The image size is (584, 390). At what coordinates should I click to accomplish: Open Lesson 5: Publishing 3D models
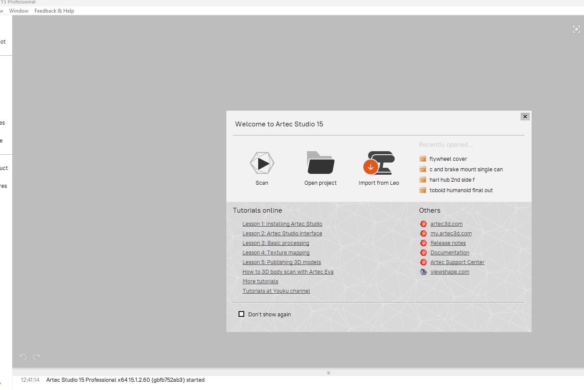(x=282, y=262)
